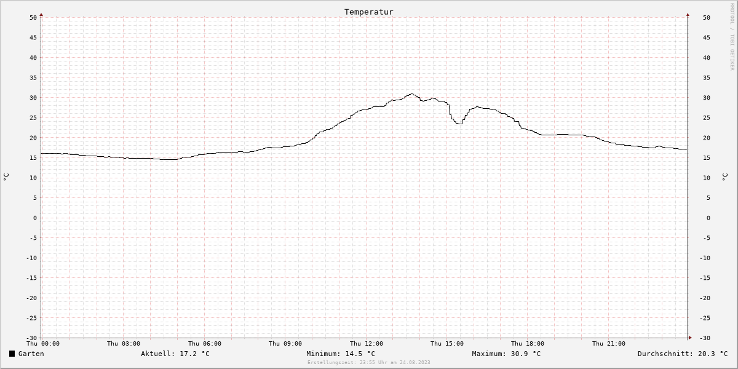The height and width of the screenshot is (369, 738).
Task: Select the "Garten" legend label
Action: (31, 354)
